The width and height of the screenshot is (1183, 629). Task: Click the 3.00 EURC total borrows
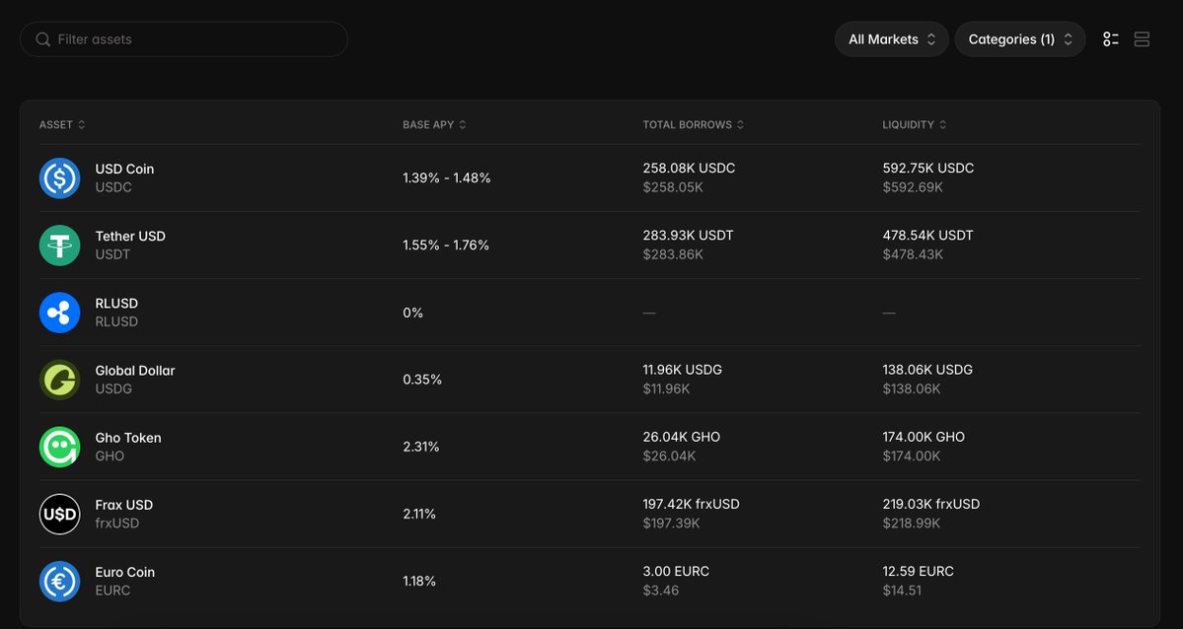click(676, 571)
